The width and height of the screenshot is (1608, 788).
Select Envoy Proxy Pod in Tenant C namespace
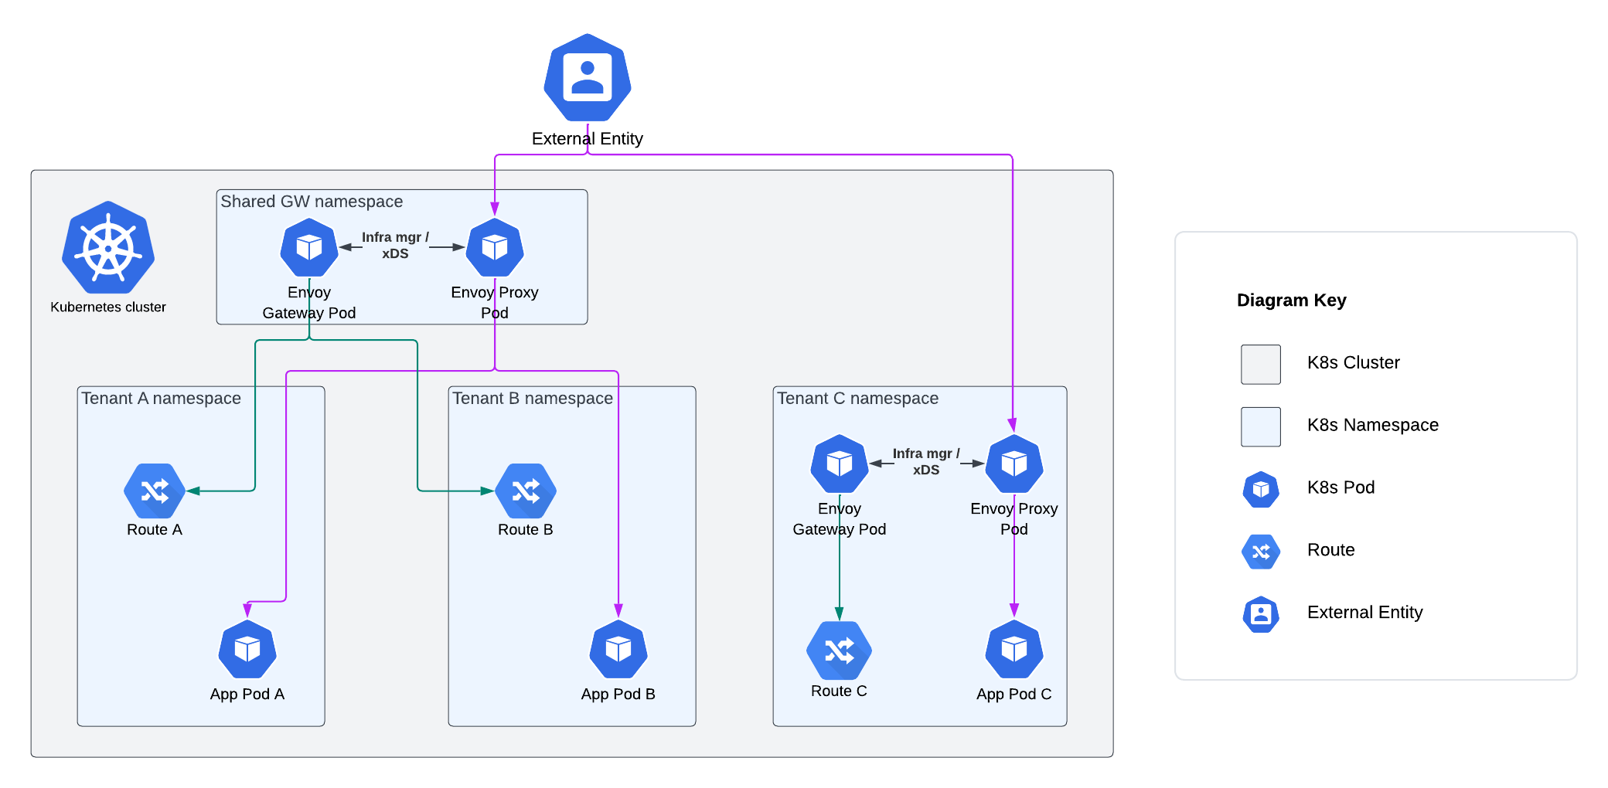1014,464
